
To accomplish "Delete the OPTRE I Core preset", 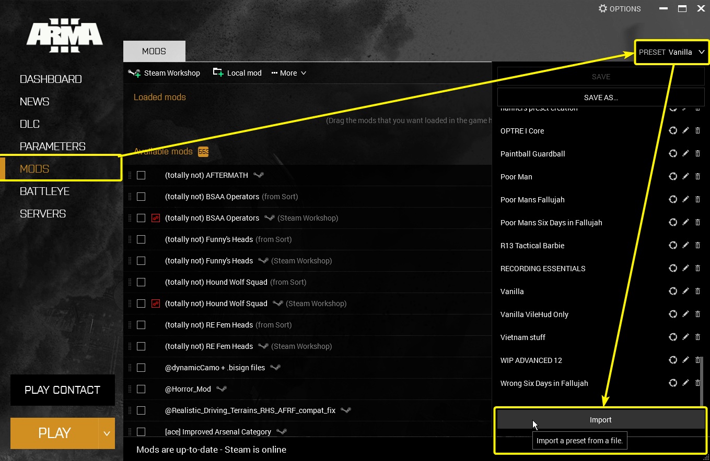I will pos(698,130).
